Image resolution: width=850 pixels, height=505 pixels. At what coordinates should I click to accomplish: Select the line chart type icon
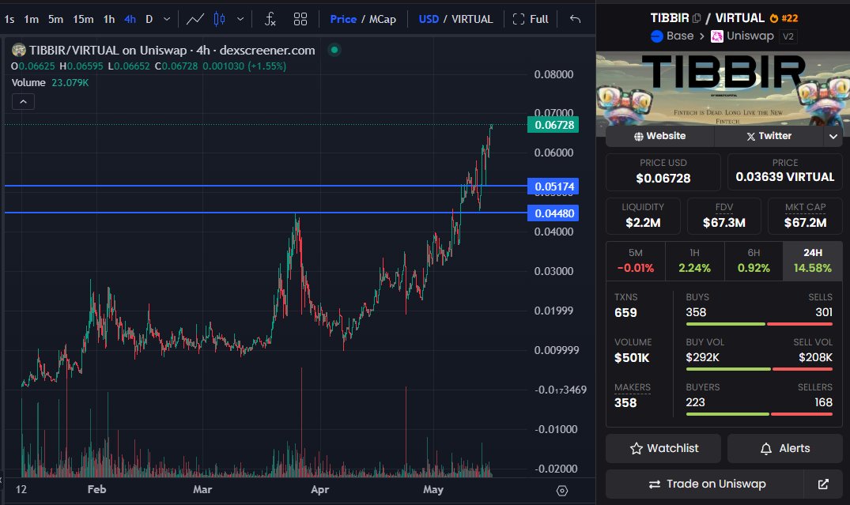(195, 20)
